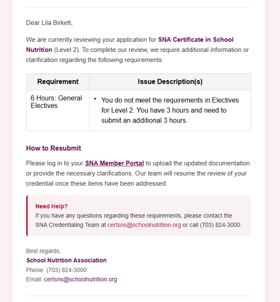Click phone number in Need Help box
Screen dimensions: 280x302
[220, 225]
